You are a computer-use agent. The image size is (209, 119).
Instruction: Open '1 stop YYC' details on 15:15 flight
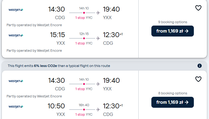(84, 43)
